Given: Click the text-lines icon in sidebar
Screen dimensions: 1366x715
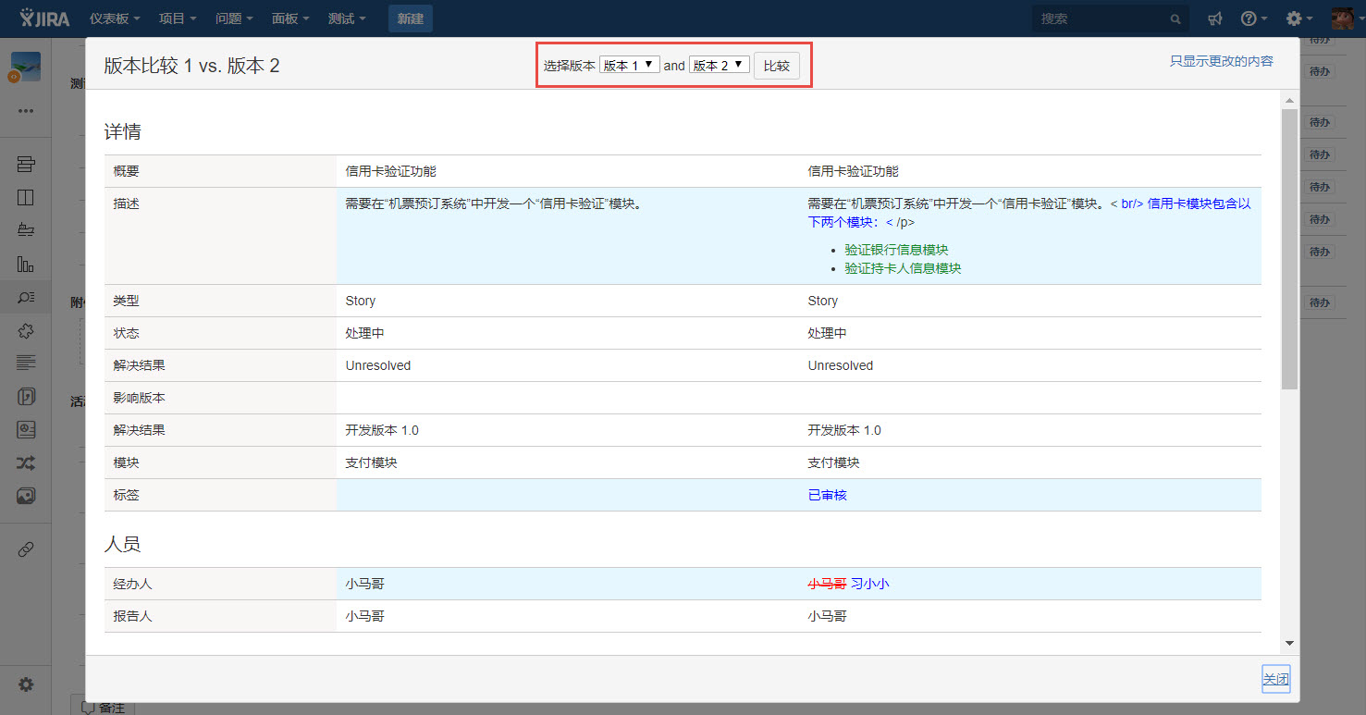Looking at the screenshot, I should 26,363.
